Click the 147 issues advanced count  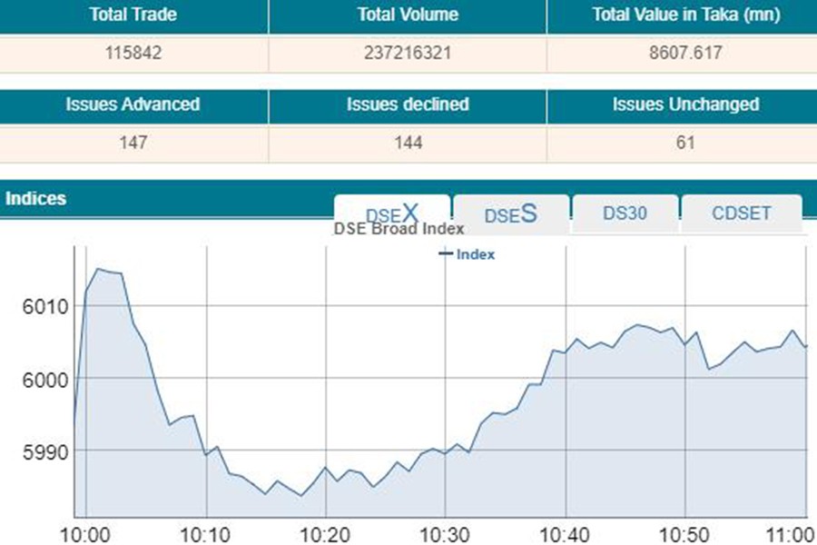[133, 143]
